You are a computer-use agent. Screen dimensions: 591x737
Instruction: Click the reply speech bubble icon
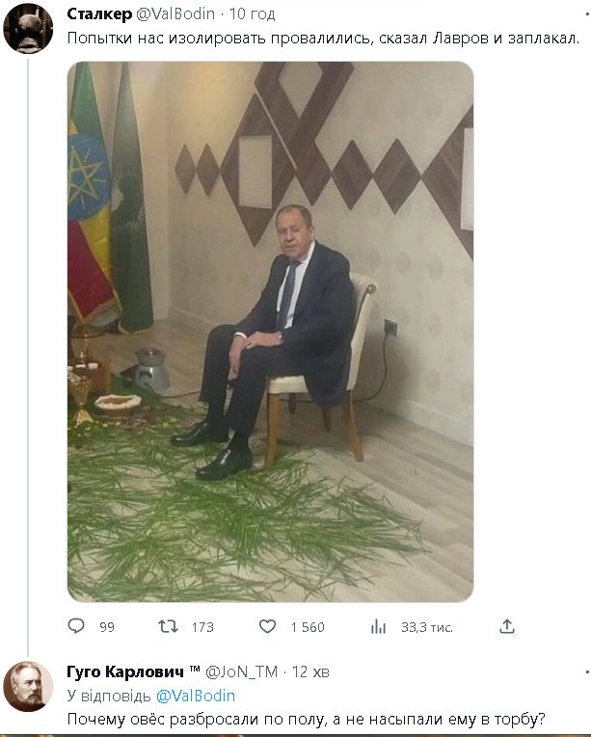tap(77, 626)
